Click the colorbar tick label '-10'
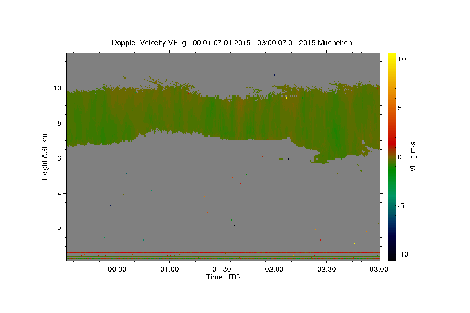The width and height of the screenshot is (470, 313). (403, 255)
